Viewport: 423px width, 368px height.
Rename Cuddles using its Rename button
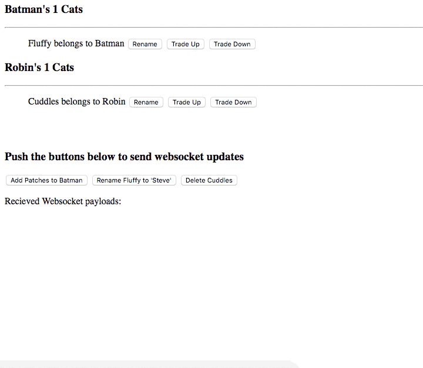tap(146, 102)
